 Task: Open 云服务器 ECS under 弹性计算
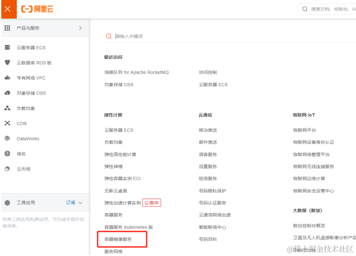click(x=119, y=130)
